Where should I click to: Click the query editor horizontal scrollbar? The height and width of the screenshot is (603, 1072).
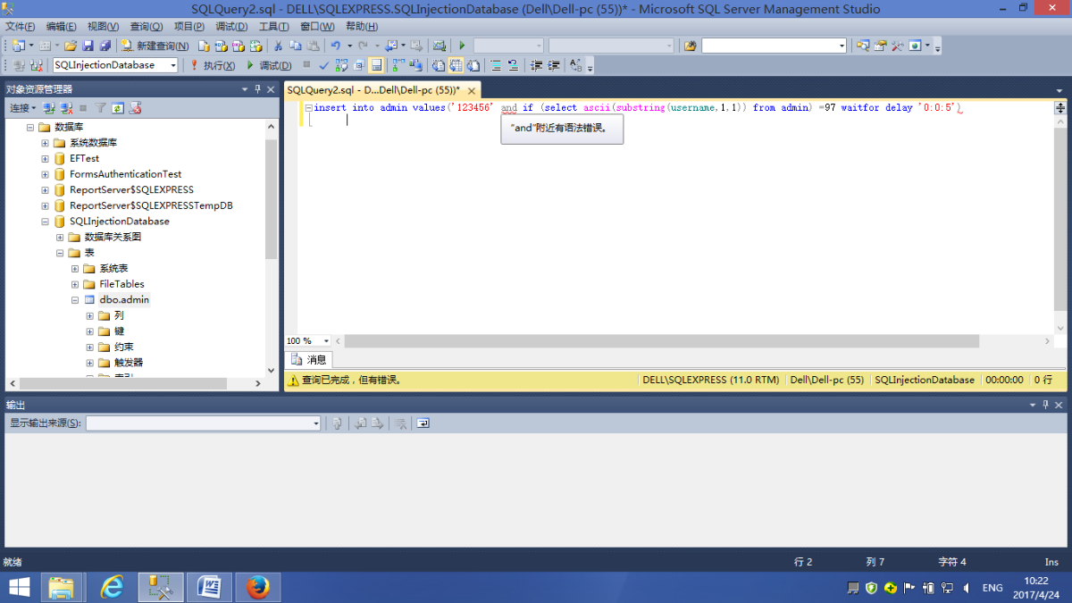661,341
